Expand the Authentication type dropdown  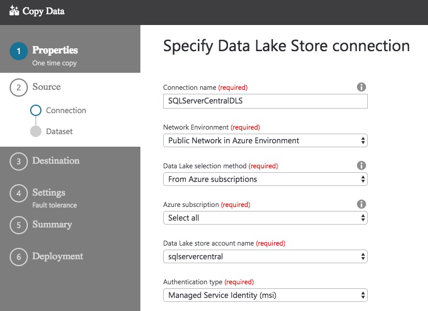click(265, 295)
